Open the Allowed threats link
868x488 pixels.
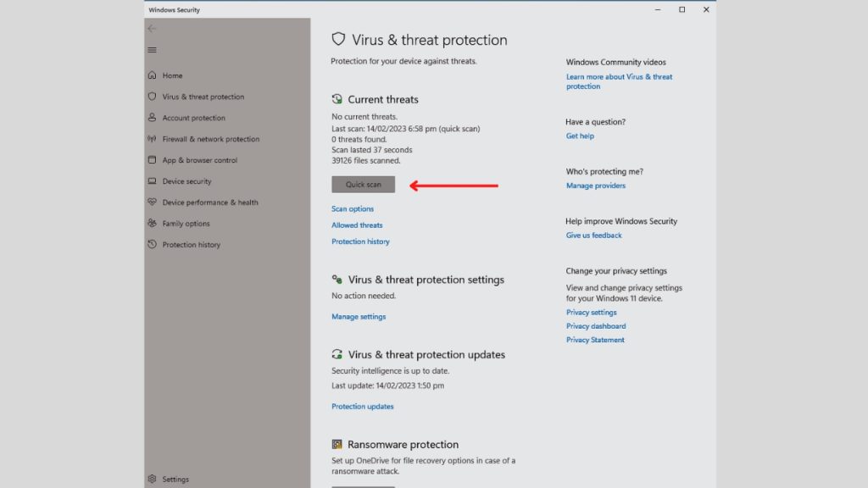coord(357,225)
